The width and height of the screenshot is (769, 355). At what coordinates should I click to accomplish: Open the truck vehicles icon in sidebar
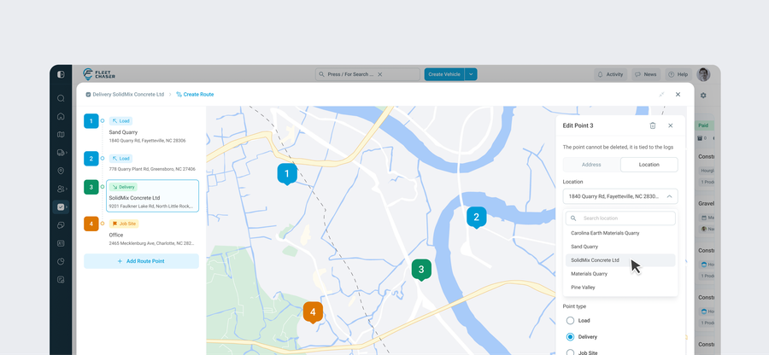(61, 153)
